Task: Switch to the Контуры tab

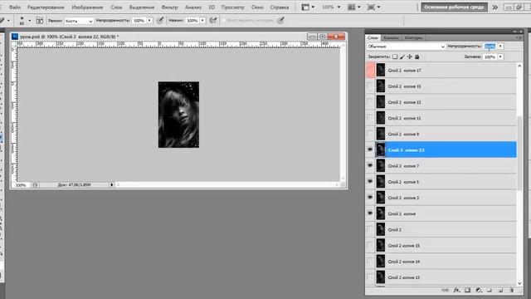Action: coord(413,37)
